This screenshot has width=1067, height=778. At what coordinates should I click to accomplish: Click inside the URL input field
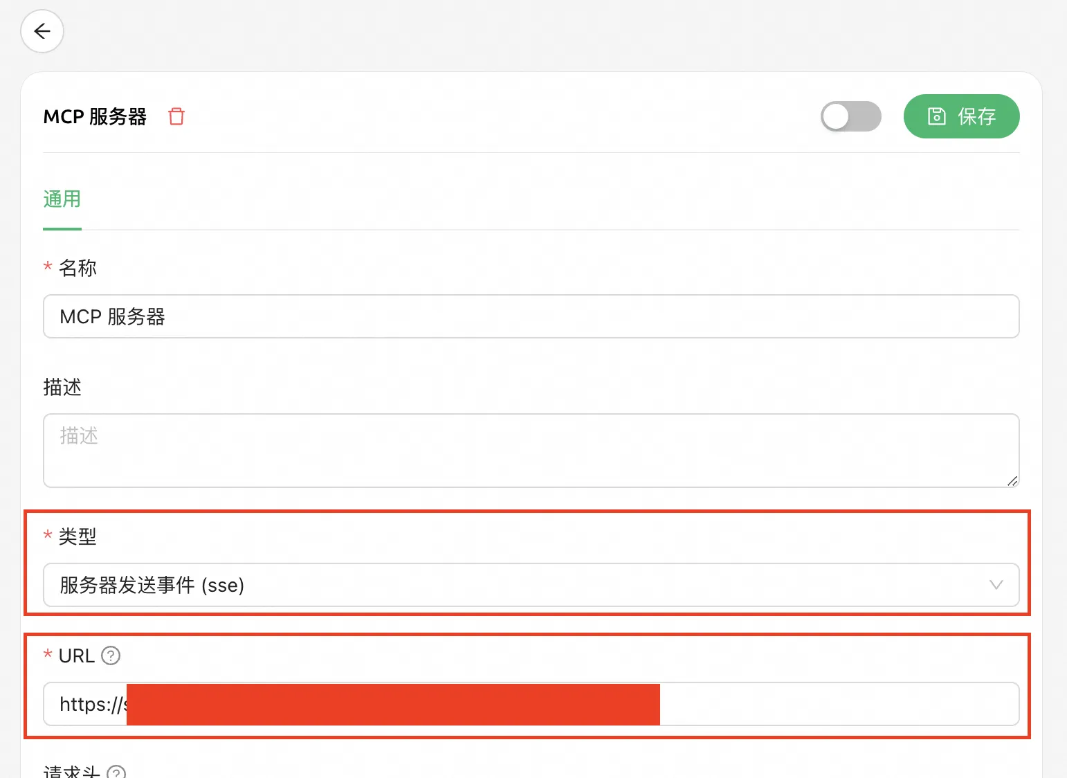click(830, 704)
